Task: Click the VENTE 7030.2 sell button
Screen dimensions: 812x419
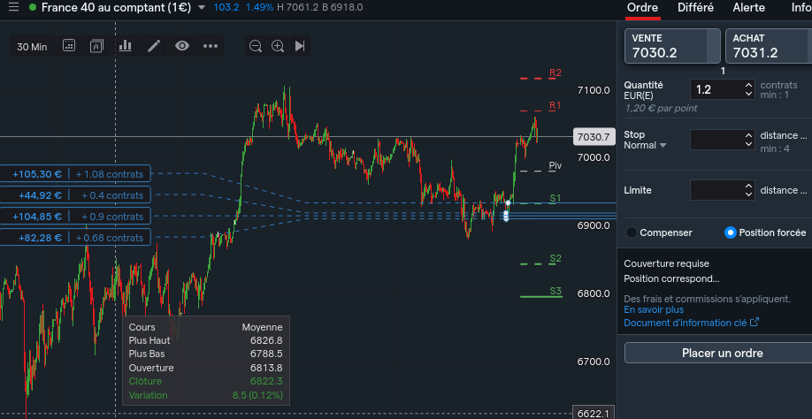Action: [672, 46]
